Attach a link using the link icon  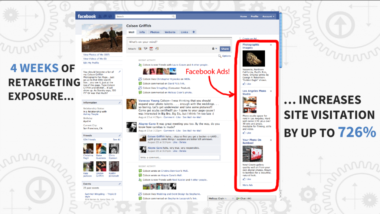tap(157, 49)
